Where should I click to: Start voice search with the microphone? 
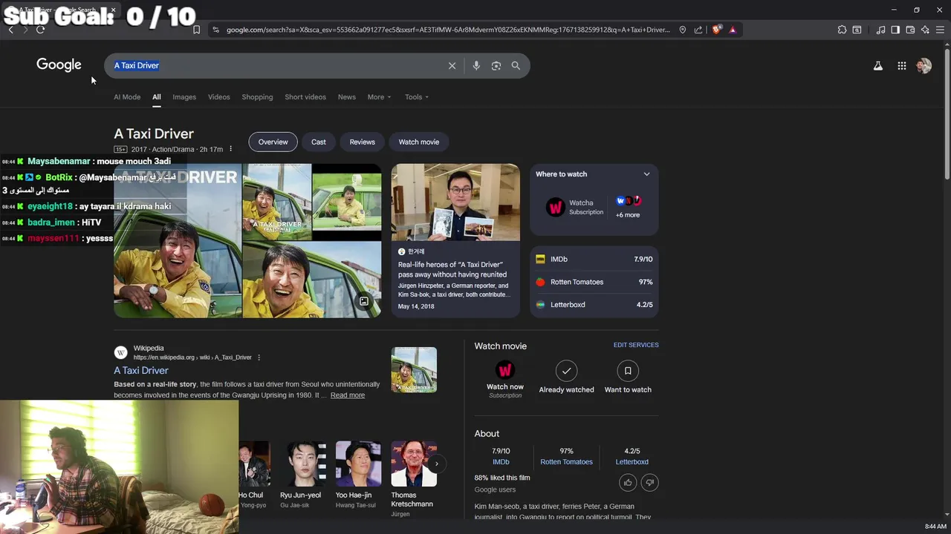(x=476, y=65)
